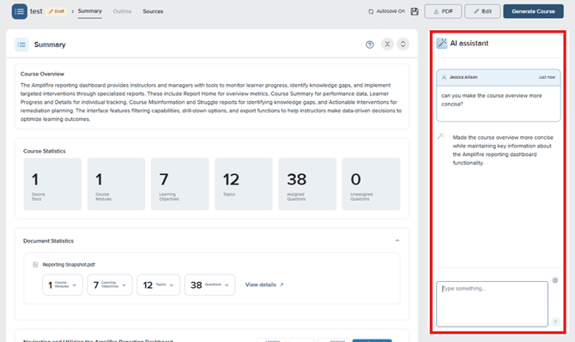Click the course title test
The image size is (575, 342).
tap(36, 11)
